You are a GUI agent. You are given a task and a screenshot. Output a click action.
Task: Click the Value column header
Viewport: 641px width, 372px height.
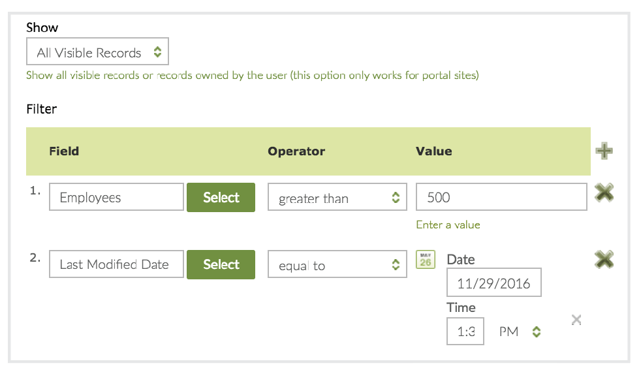click(434, 151)
